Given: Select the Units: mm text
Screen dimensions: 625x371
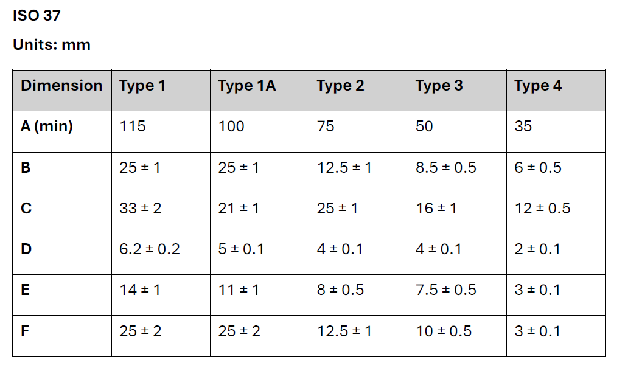Looking at the screenshot, I should [52, 44].
